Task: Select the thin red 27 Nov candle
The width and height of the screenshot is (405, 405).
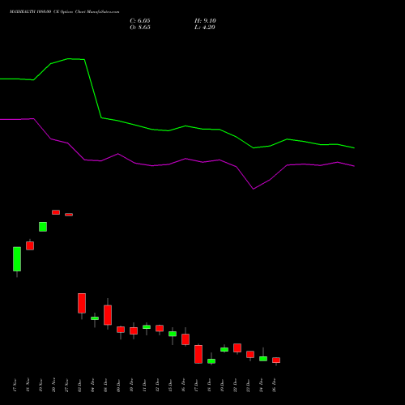Action: [x=69, y=215]
